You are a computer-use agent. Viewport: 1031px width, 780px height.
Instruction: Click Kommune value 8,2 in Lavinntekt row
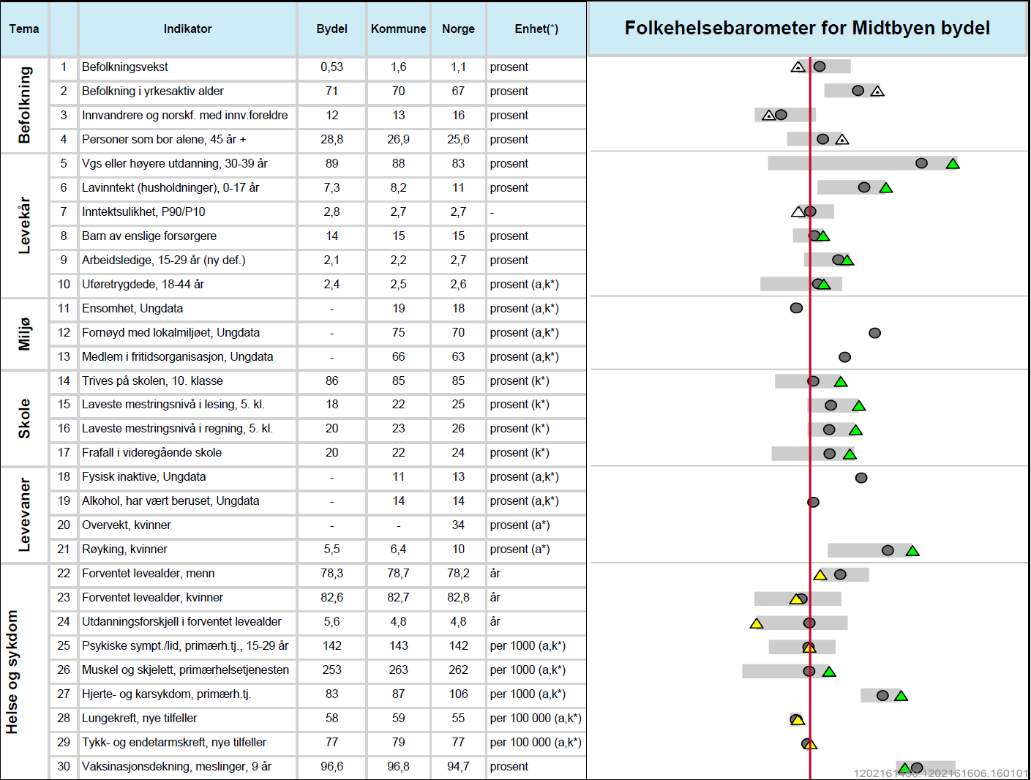(x=398, y=188)
